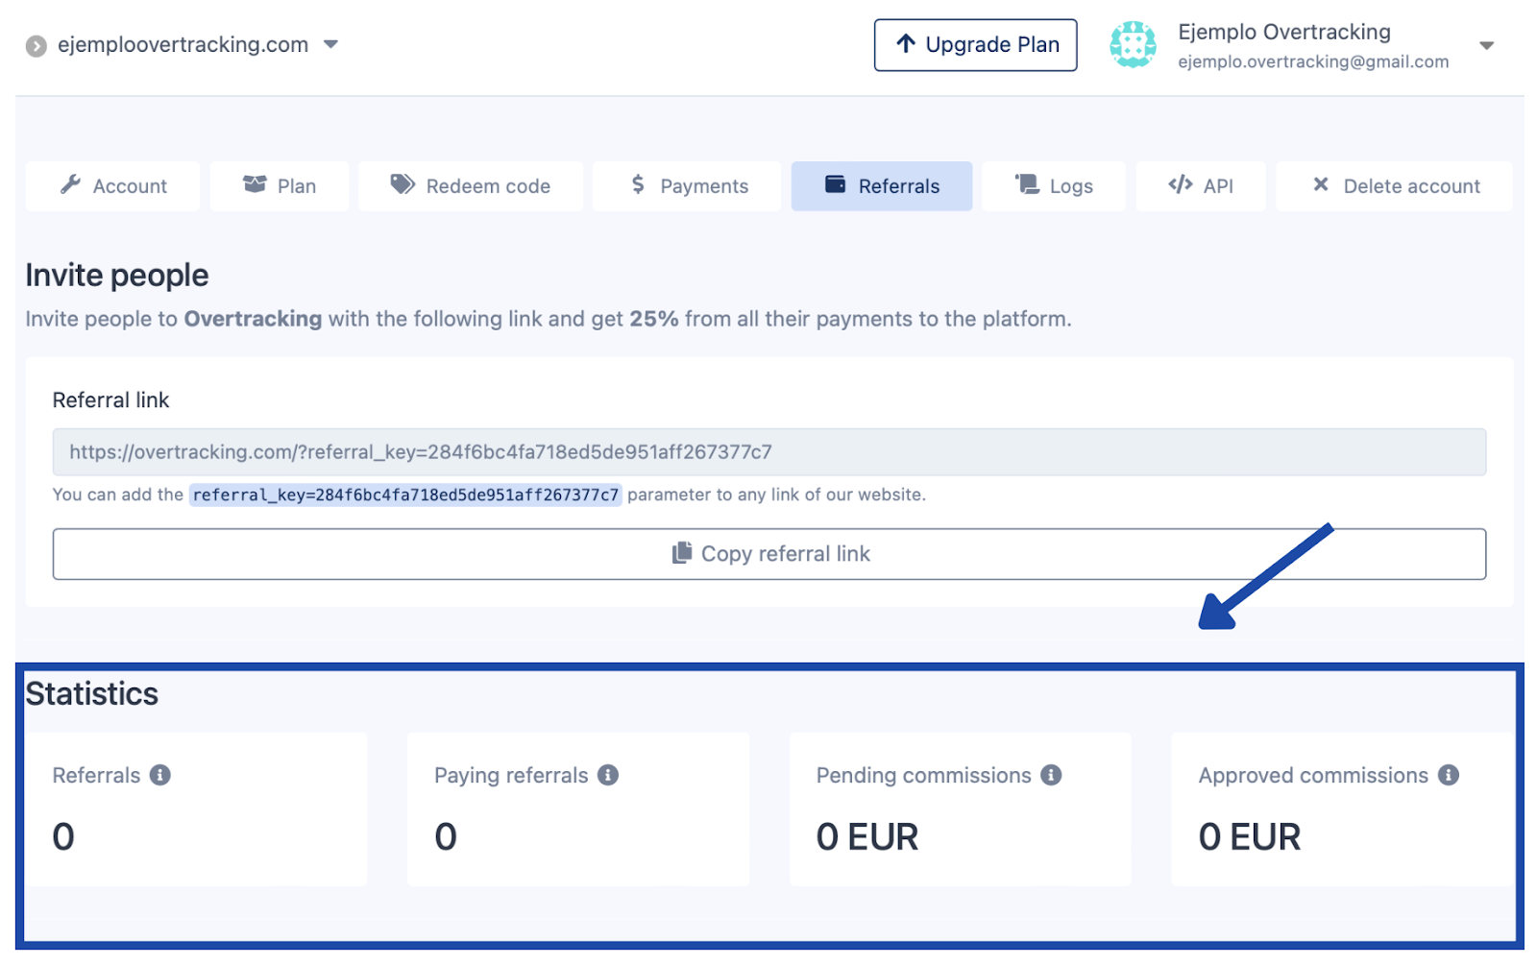Go to the Payments tab
Screen dimensions: 1537x965
[688, 186]
